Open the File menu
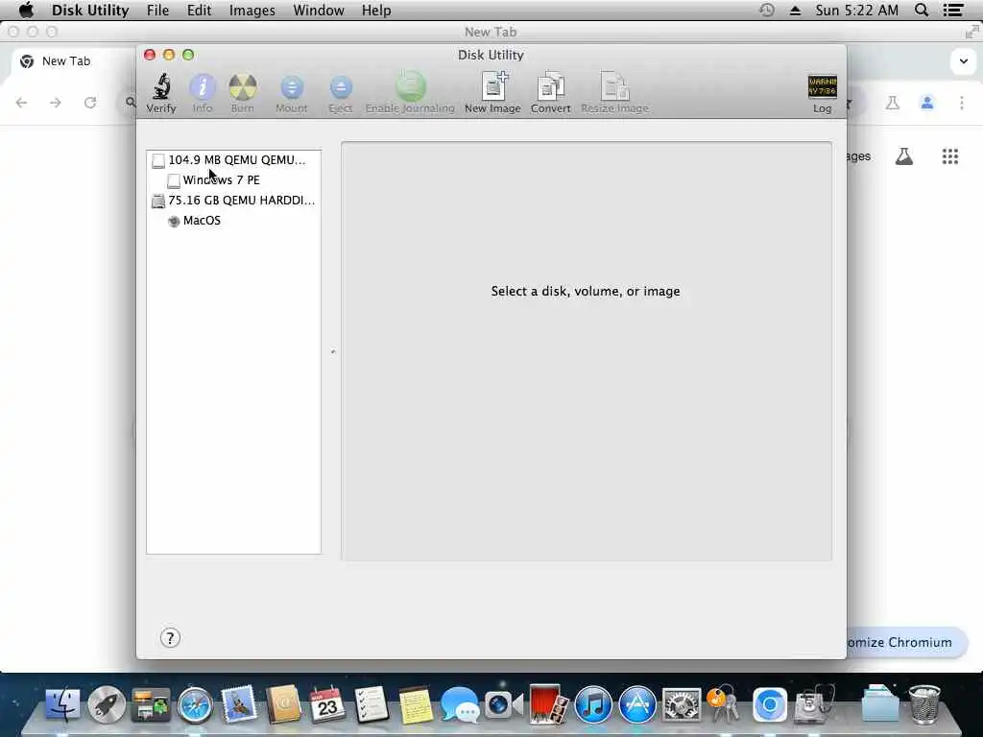The height and width of the screenshot is (737, 983). [x=158, y=10]
